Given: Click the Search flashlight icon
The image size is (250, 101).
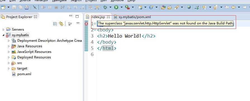Looking at the screenshot, I should (176, 7).
